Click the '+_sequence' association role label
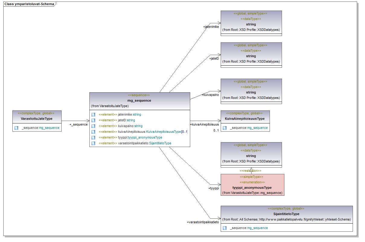This screenshot has height=242, width=365. (78, 124)
